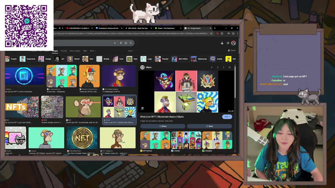Filter images by Design chip

45,59
